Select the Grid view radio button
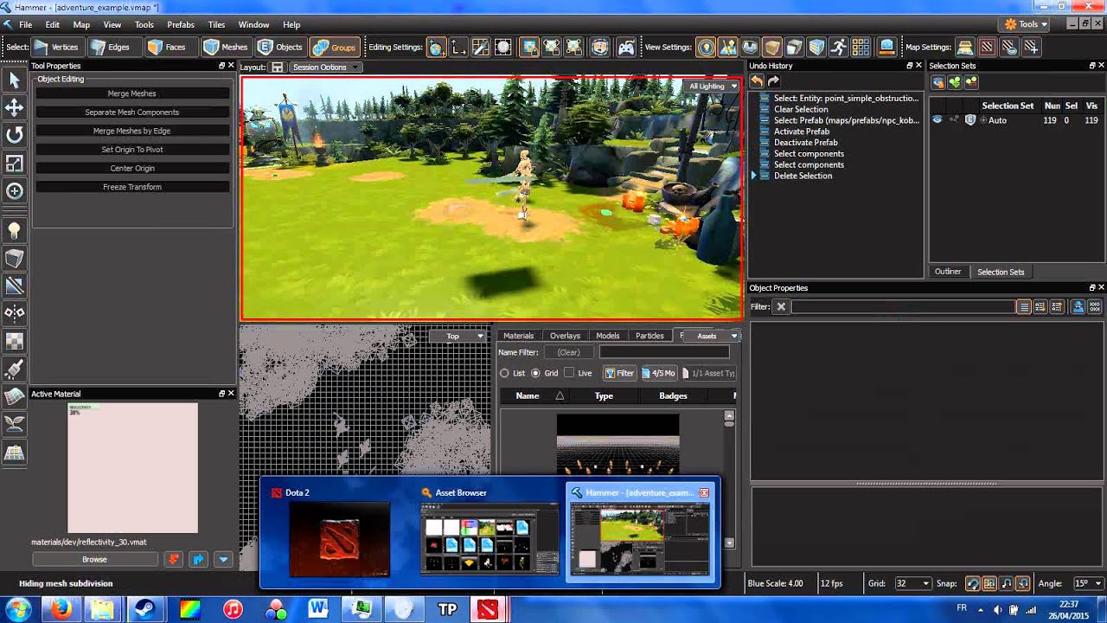Image resolution: width=1107 pixels, height=623 pixels. [535, 373]
